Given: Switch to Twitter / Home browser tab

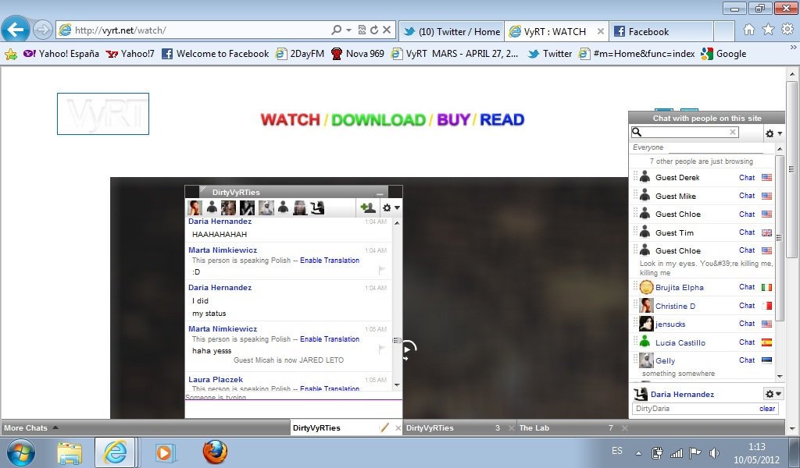Looking at the screenshot, I should click(x=451, y=31).
